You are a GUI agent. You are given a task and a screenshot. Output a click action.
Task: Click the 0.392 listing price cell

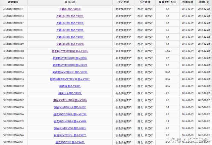(x=168, y=51)
